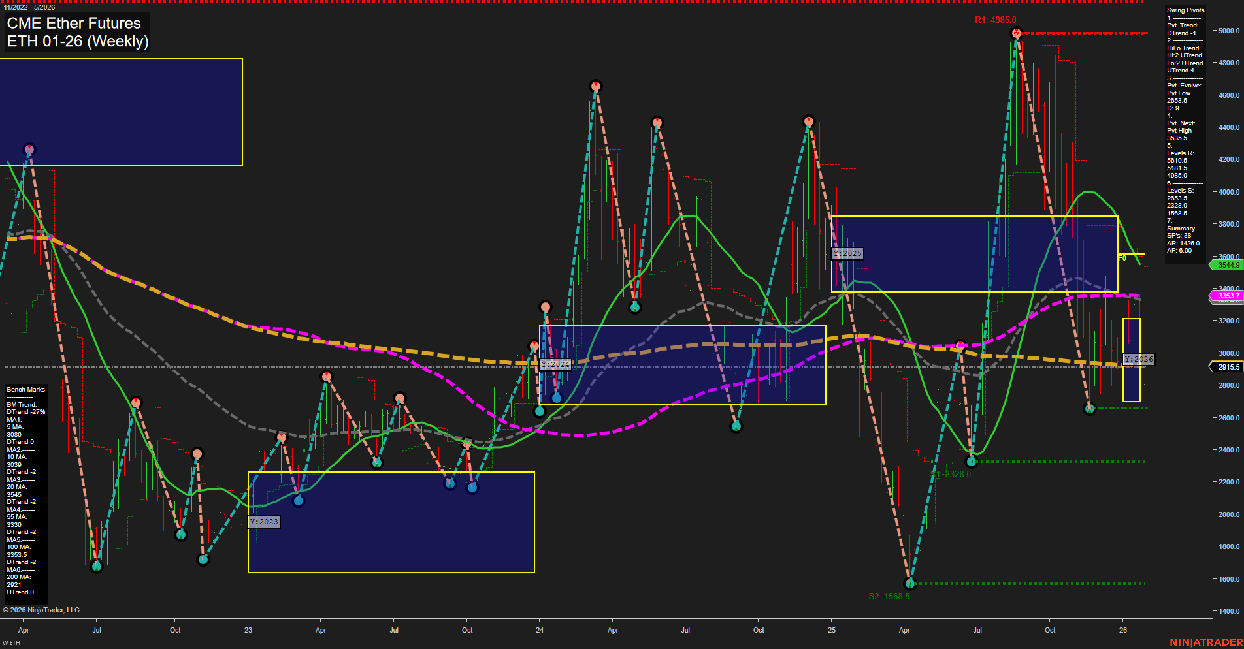1244x649 pixels.
Task: Click the Y:2023 marker inside the yellow zone
Action: 265,521
